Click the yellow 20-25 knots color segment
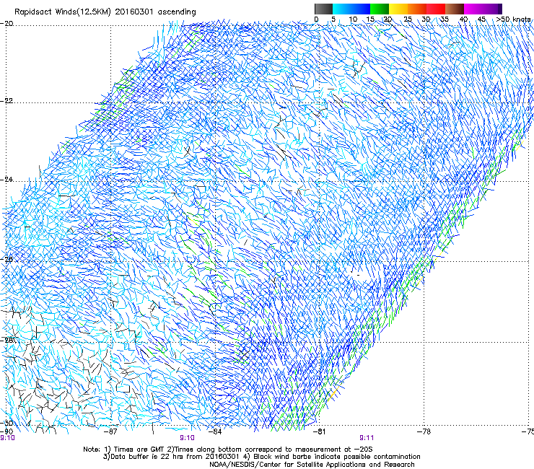This screenshot has height=469, width=534. click(398, 9)
